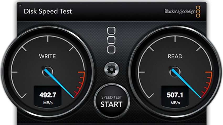Click the READ gauge label
This screenshot has height=125, width=223.
[175, 56]
